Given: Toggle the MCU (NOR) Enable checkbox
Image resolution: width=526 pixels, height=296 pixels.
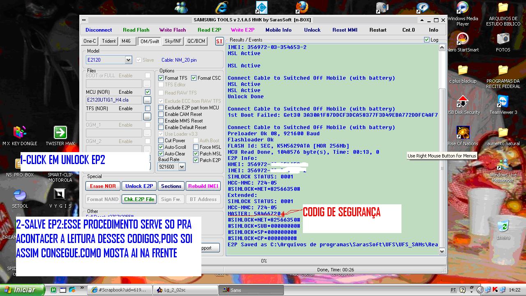Looking at the screenshot, I should coord(148,92).
